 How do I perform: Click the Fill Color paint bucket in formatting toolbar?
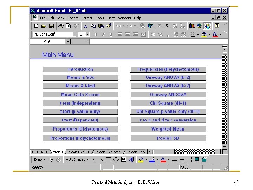[x=204, y=34]
